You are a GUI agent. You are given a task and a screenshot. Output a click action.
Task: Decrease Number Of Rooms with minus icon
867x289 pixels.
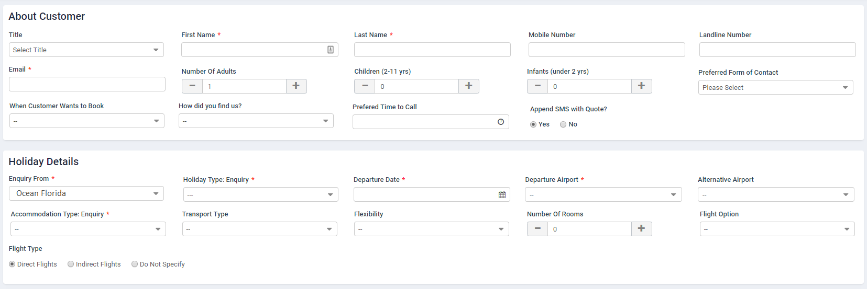pyautogui.click(x=537, y=228)
